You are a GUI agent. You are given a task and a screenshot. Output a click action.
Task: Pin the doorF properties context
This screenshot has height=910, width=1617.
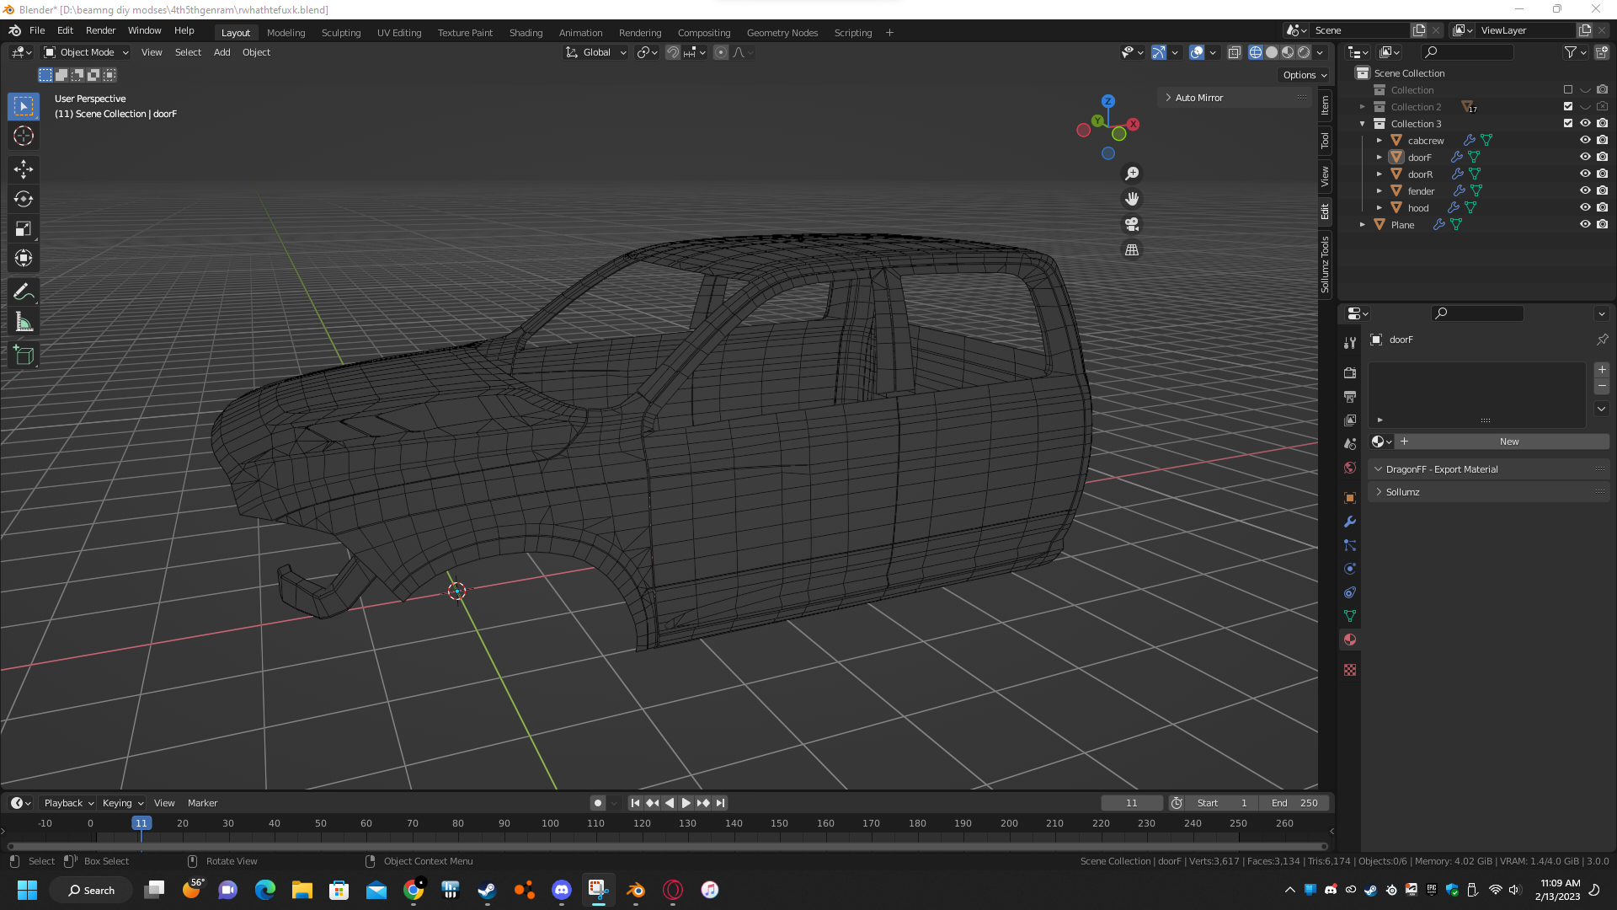[x=1602, y=340]
